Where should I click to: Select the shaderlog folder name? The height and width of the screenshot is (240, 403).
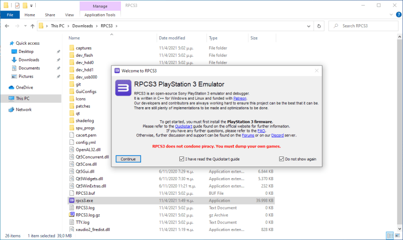coord(85,121)
